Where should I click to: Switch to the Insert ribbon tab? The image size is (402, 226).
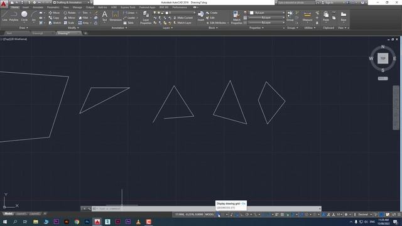pyautogui.click(x=26, y=8)
